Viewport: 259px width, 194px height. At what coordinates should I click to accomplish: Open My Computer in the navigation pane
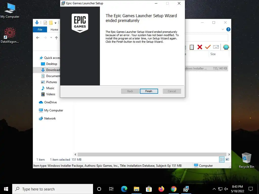(x=51, y=110)
